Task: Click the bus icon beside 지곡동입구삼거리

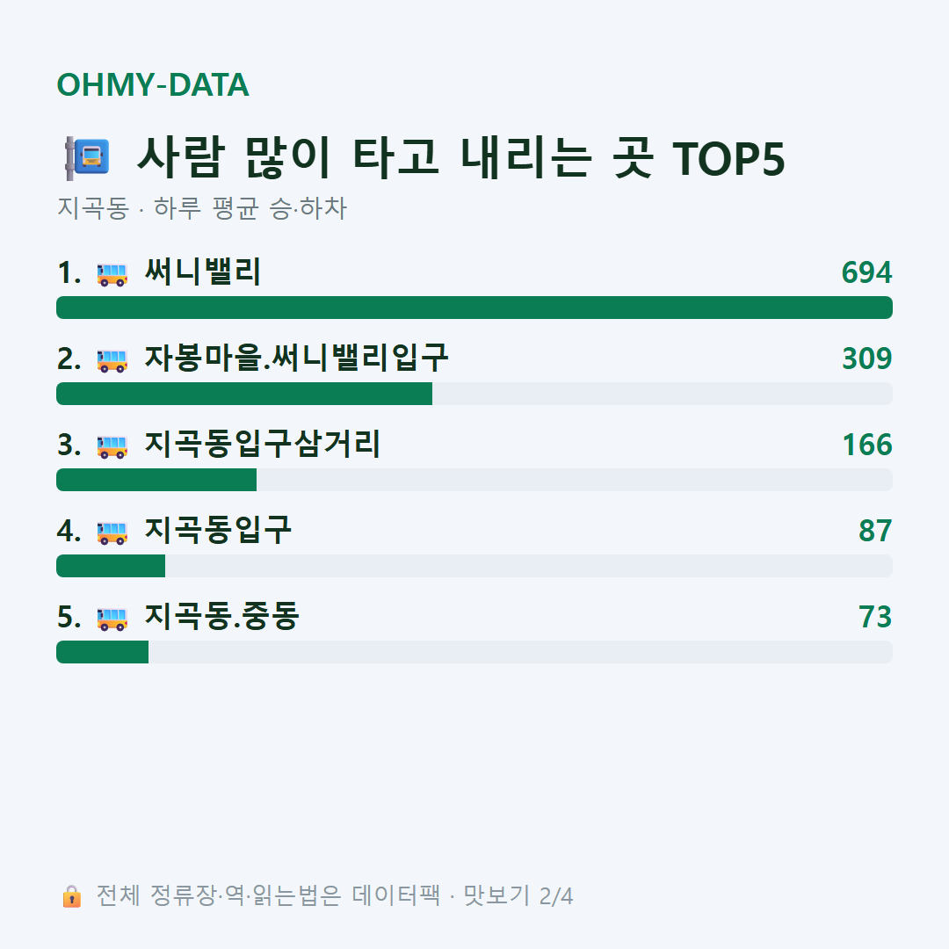Action: coord(112,446)
